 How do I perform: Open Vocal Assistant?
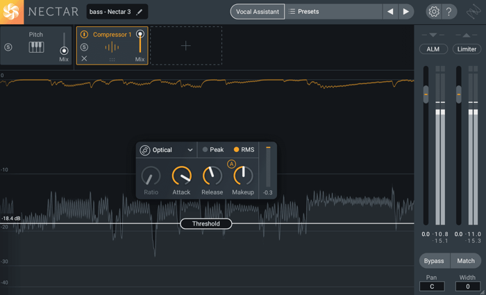pyautogui.click(x=258, y=12)
